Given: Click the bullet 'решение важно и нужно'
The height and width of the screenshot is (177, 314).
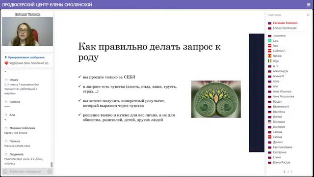Looking at the screenshot, I should pos(129,118).
